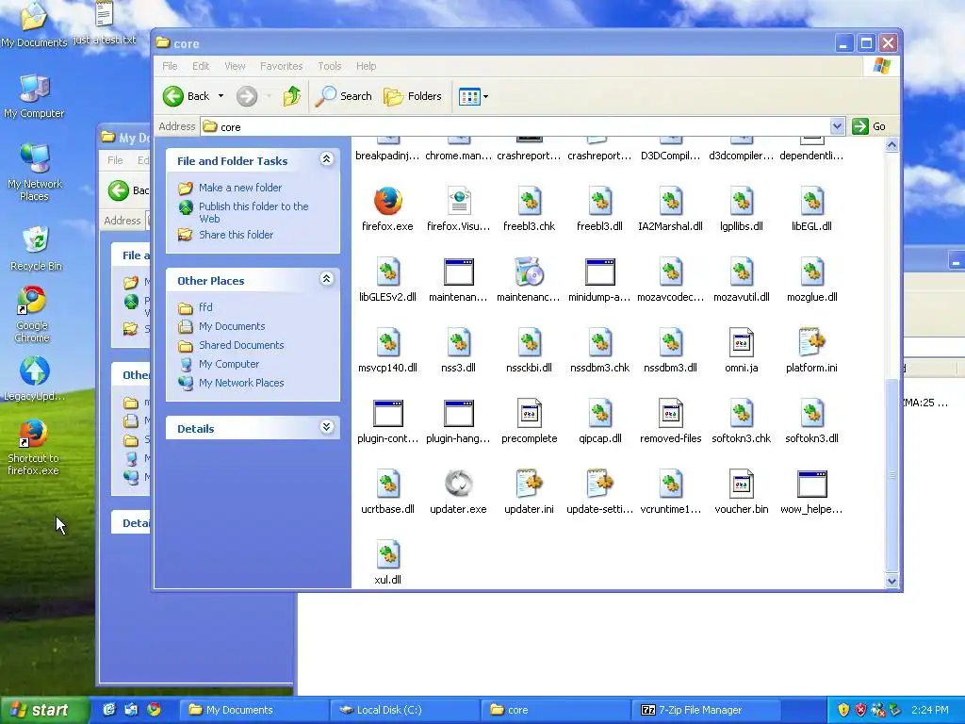This screenshot has width=965, height=724.
Task: Open Google Chrome desktop shortcut
Action: (x=32, y=314)
